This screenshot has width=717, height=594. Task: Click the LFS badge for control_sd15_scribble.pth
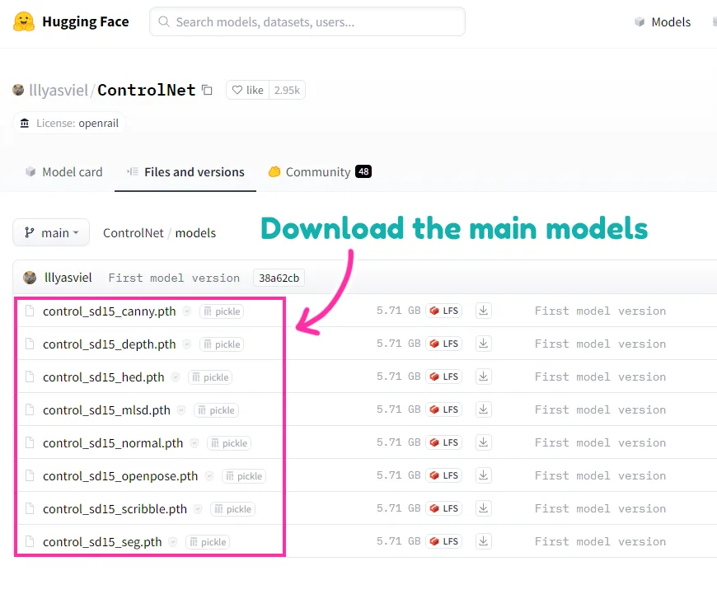pos(443,508)
